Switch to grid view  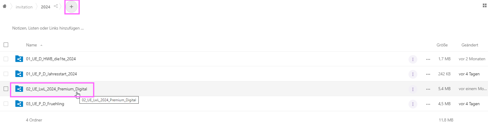484,5
